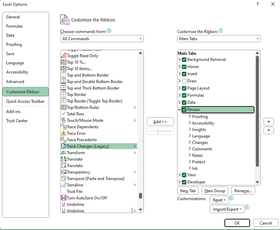Expand the Proofing group under Review
The width and height of the screenshot is (280, 230).
(x=190, y=116)
